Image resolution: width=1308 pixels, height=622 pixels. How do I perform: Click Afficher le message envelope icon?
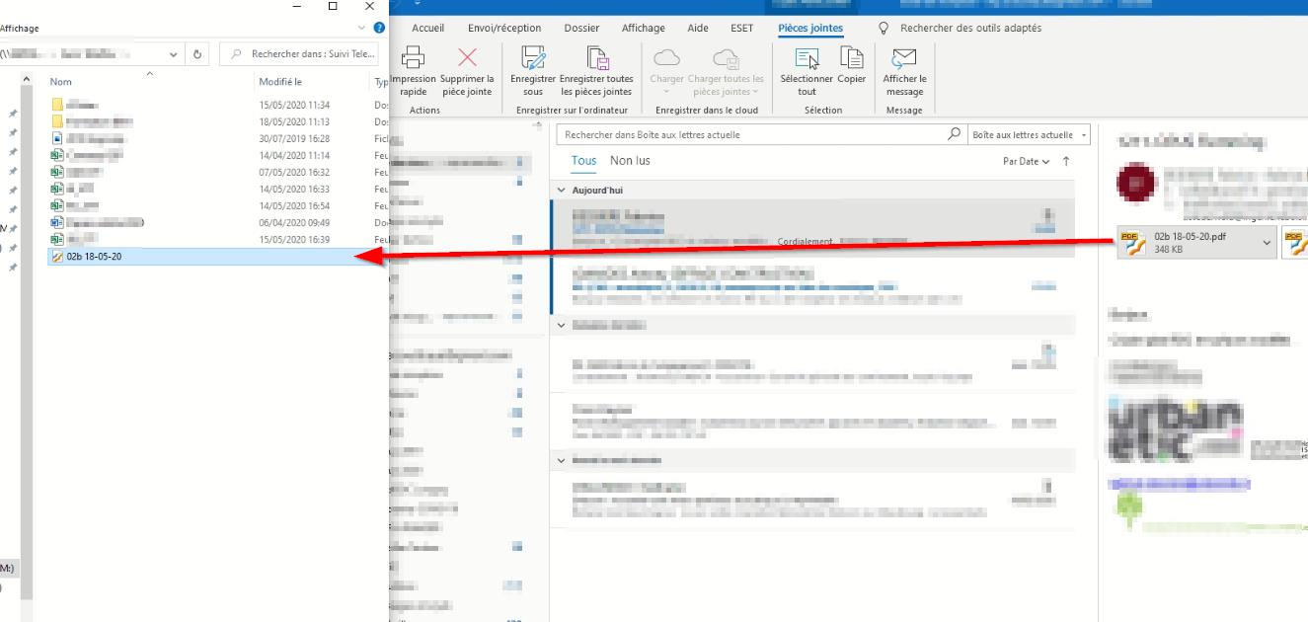pyautogui.click(x=903, y=58)
